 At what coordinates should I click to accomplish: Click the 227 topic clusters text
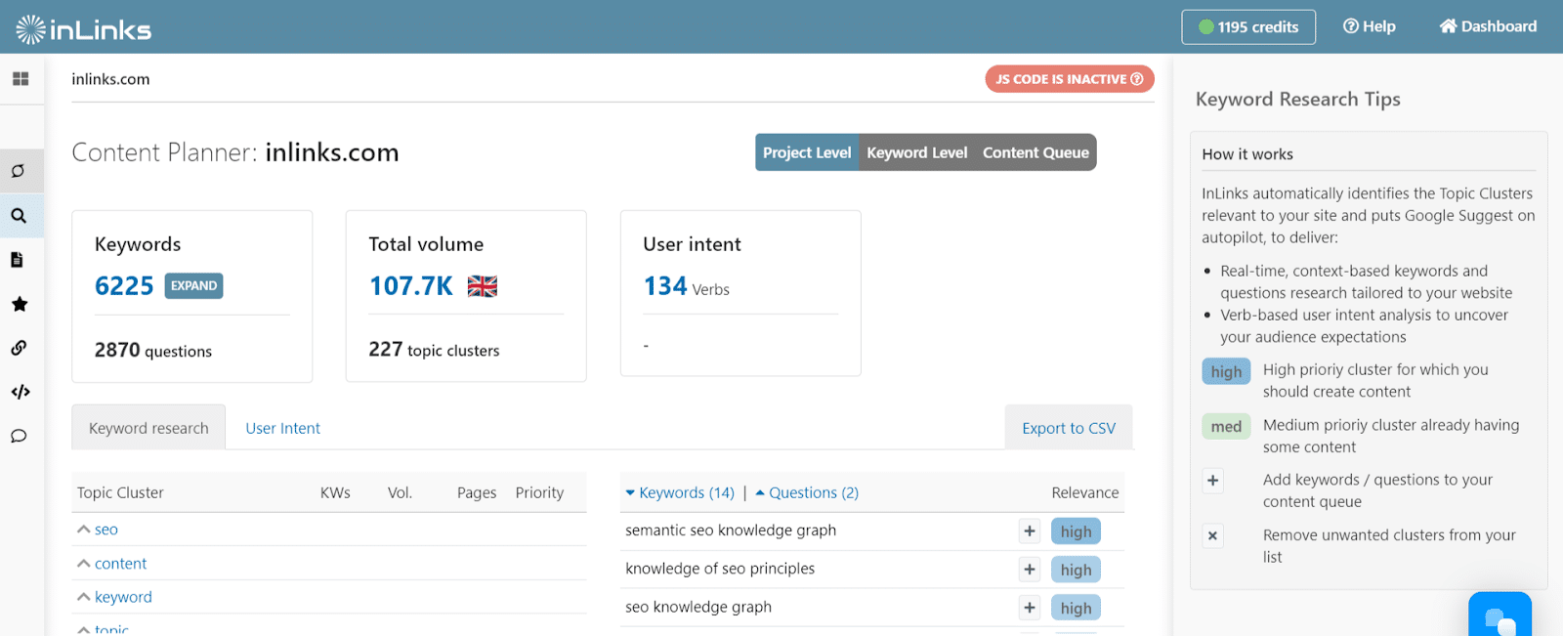click(434, 350)
